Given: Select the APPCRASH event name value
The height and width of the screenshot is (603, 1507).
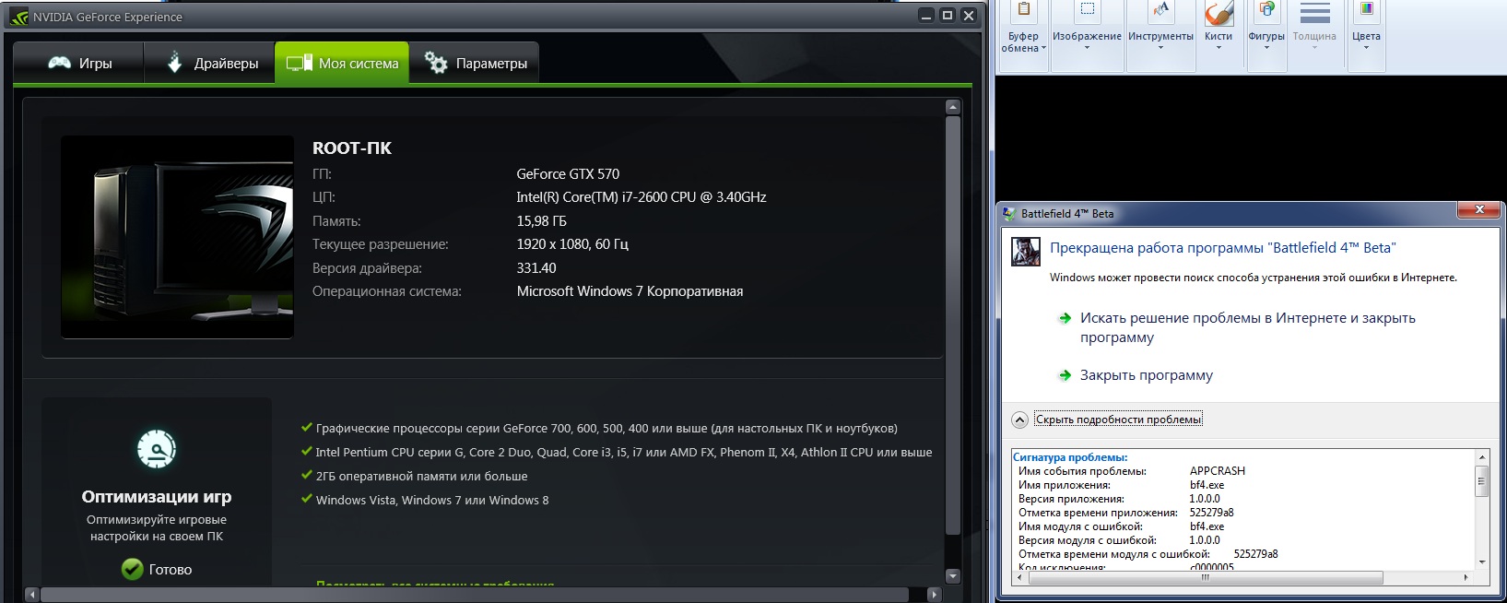Looking at the screenshot, I should point(1217,471).
